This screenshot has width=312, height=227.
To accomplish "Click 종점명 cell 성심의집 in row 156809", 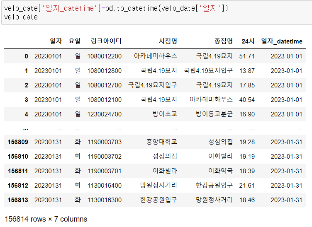I will point(220,142).
